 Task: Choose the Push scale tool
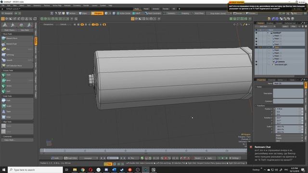coord(17,100)
